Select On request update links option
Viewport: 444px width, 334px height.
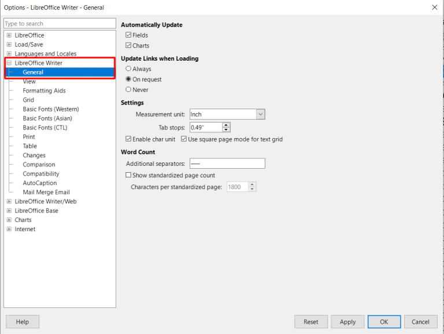coord(128,79)
